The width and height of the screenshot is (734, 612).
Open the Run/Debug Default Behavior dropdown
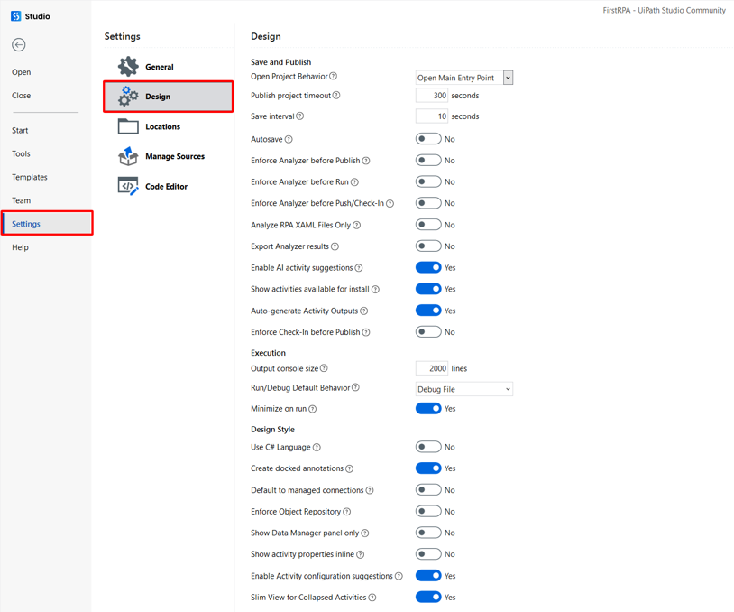tap(464, 389)
